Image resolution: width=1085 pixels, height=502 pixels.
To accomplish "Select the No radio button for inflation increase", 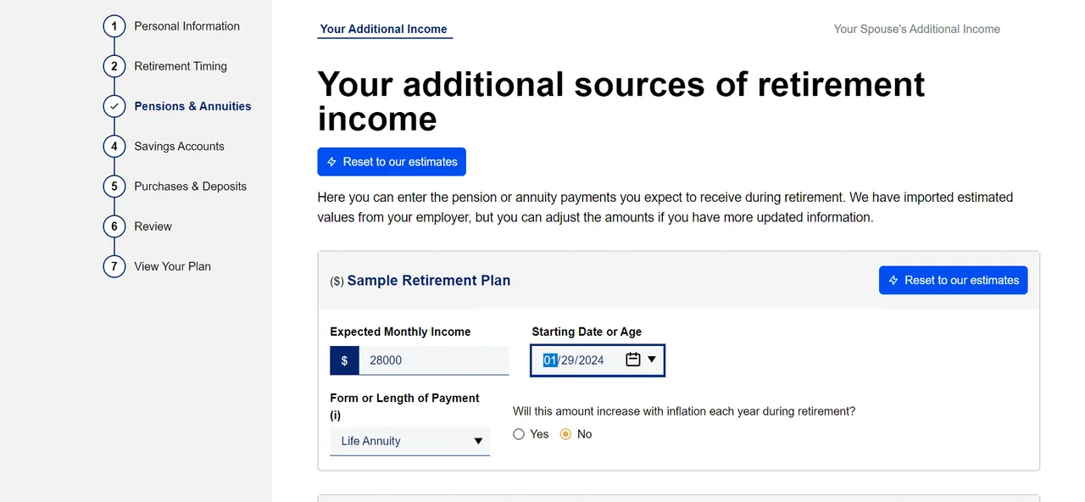I will pos(565,433).
